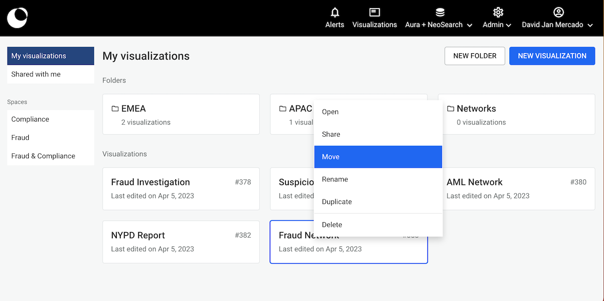Click the NEW FOLDER button

coord(475,56)
